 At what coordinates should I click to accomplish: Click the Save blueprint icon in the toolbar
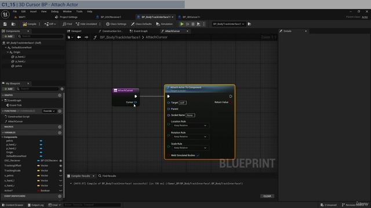pyautogui.click(x=5, y=24)
